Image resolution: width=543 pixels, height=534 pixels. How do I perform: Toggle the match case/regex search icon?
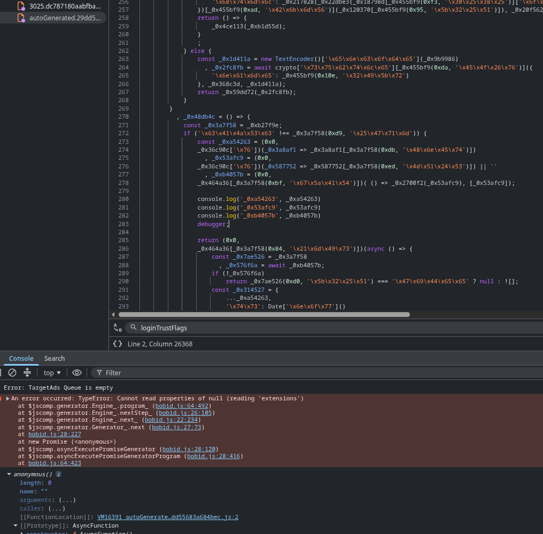point(118,328)
